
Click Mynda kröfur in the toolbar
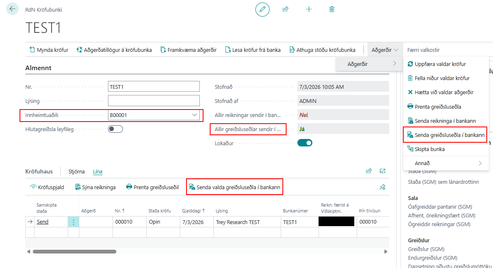tap(49, 50)
